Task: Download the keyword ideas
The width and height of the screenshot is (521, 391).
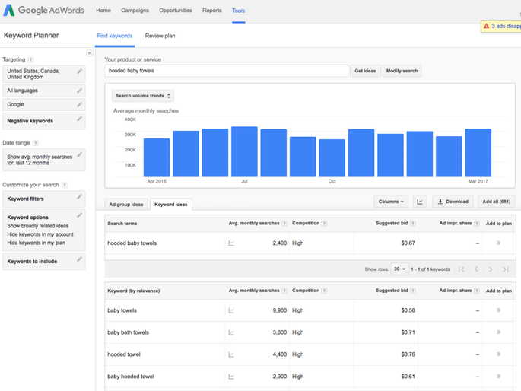Action: click(x=453, y=202)
